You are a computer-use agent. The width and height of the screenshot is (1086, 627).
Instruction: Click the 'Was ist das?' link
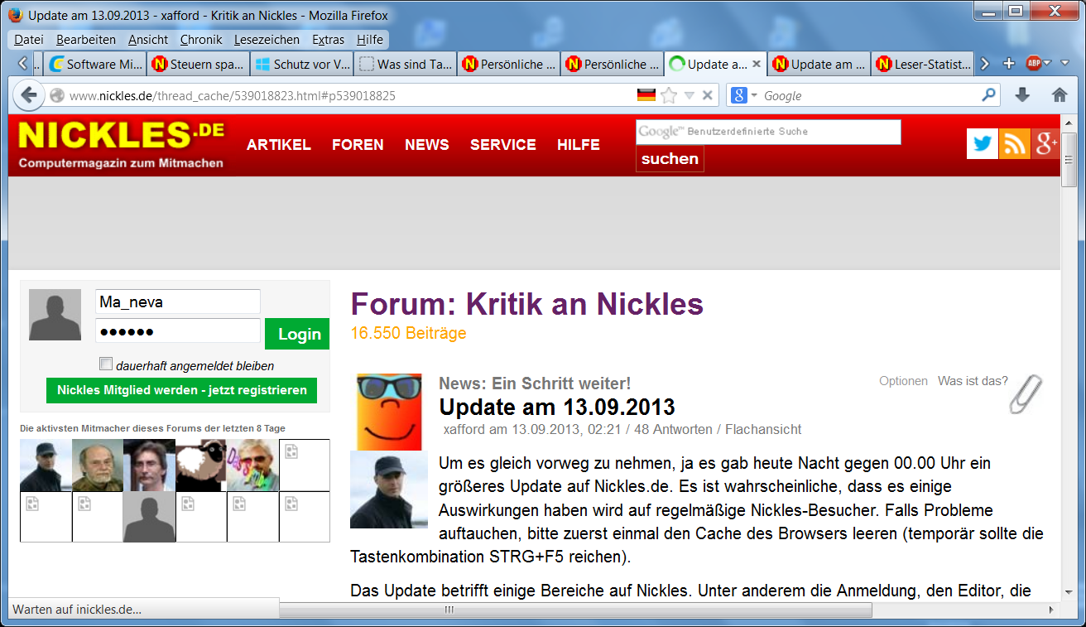coord(973,381)
